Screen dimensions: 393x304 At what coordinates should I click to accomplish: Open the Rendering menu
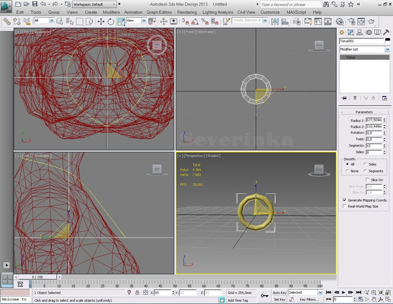pyautogui.click(x=187, y=12)
